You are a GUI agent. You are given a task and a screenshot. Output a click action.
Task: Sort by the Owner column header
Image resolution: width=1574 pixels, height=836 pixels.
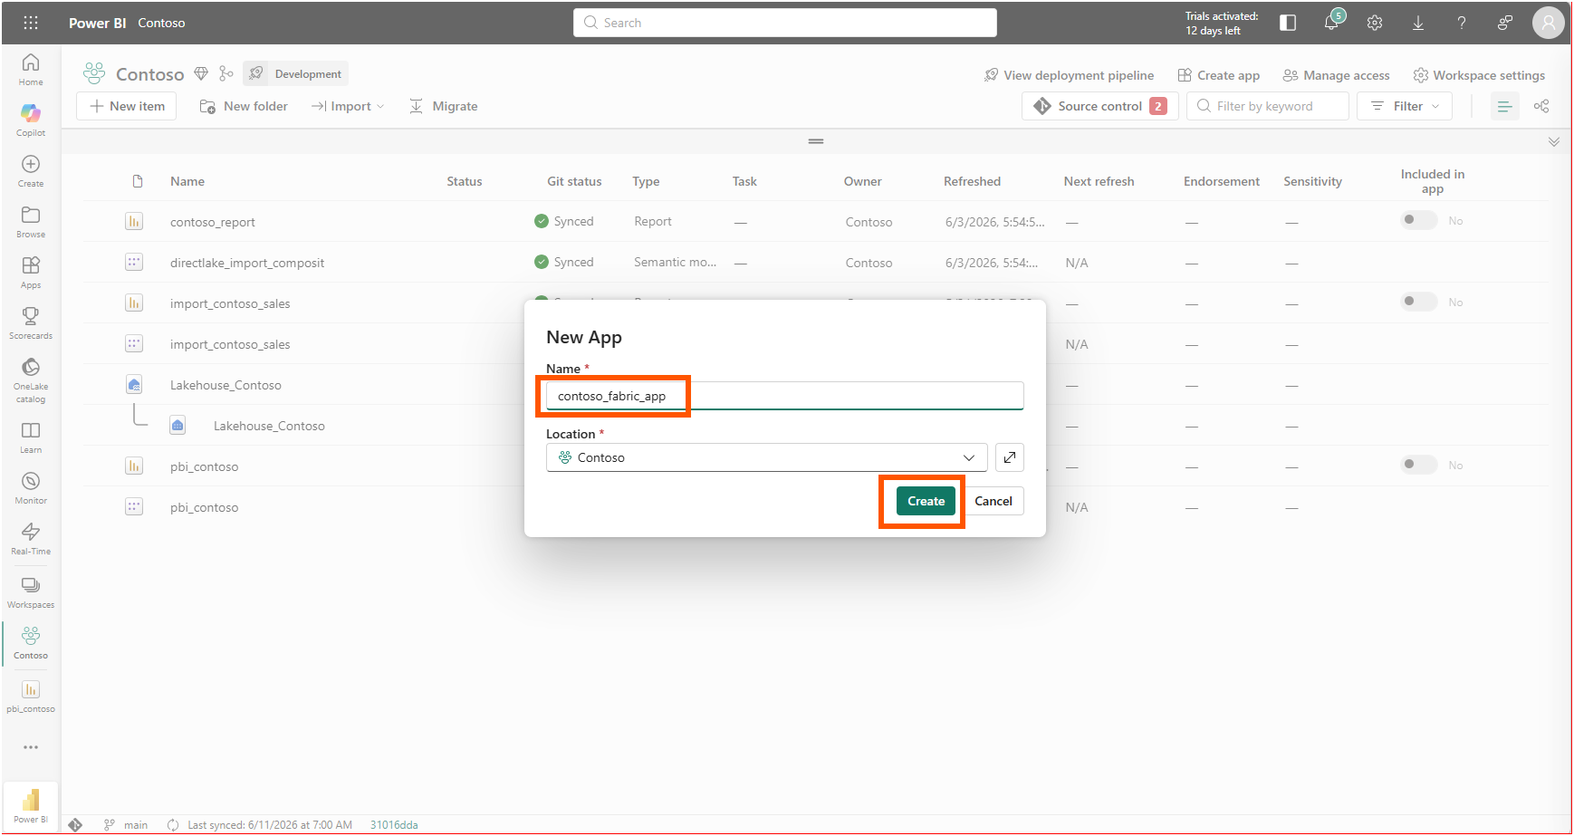(x=862, y=181)
